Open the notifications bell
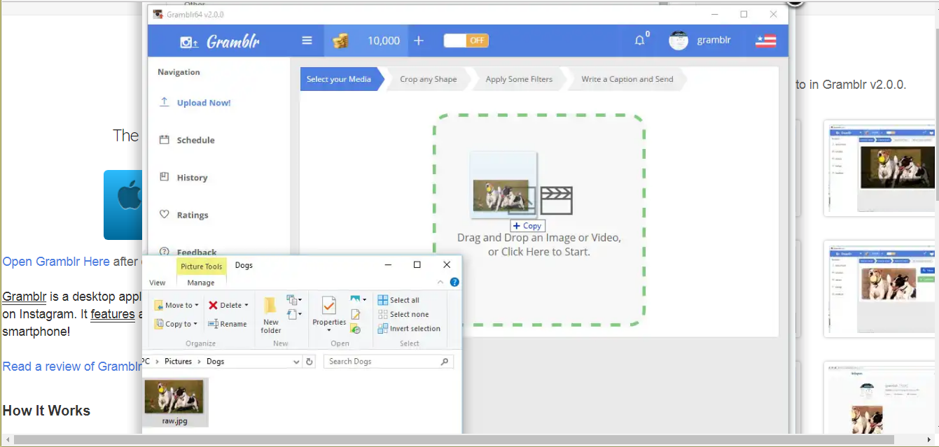The width and height of the screenshot is (939, 447). coord(639,41)
